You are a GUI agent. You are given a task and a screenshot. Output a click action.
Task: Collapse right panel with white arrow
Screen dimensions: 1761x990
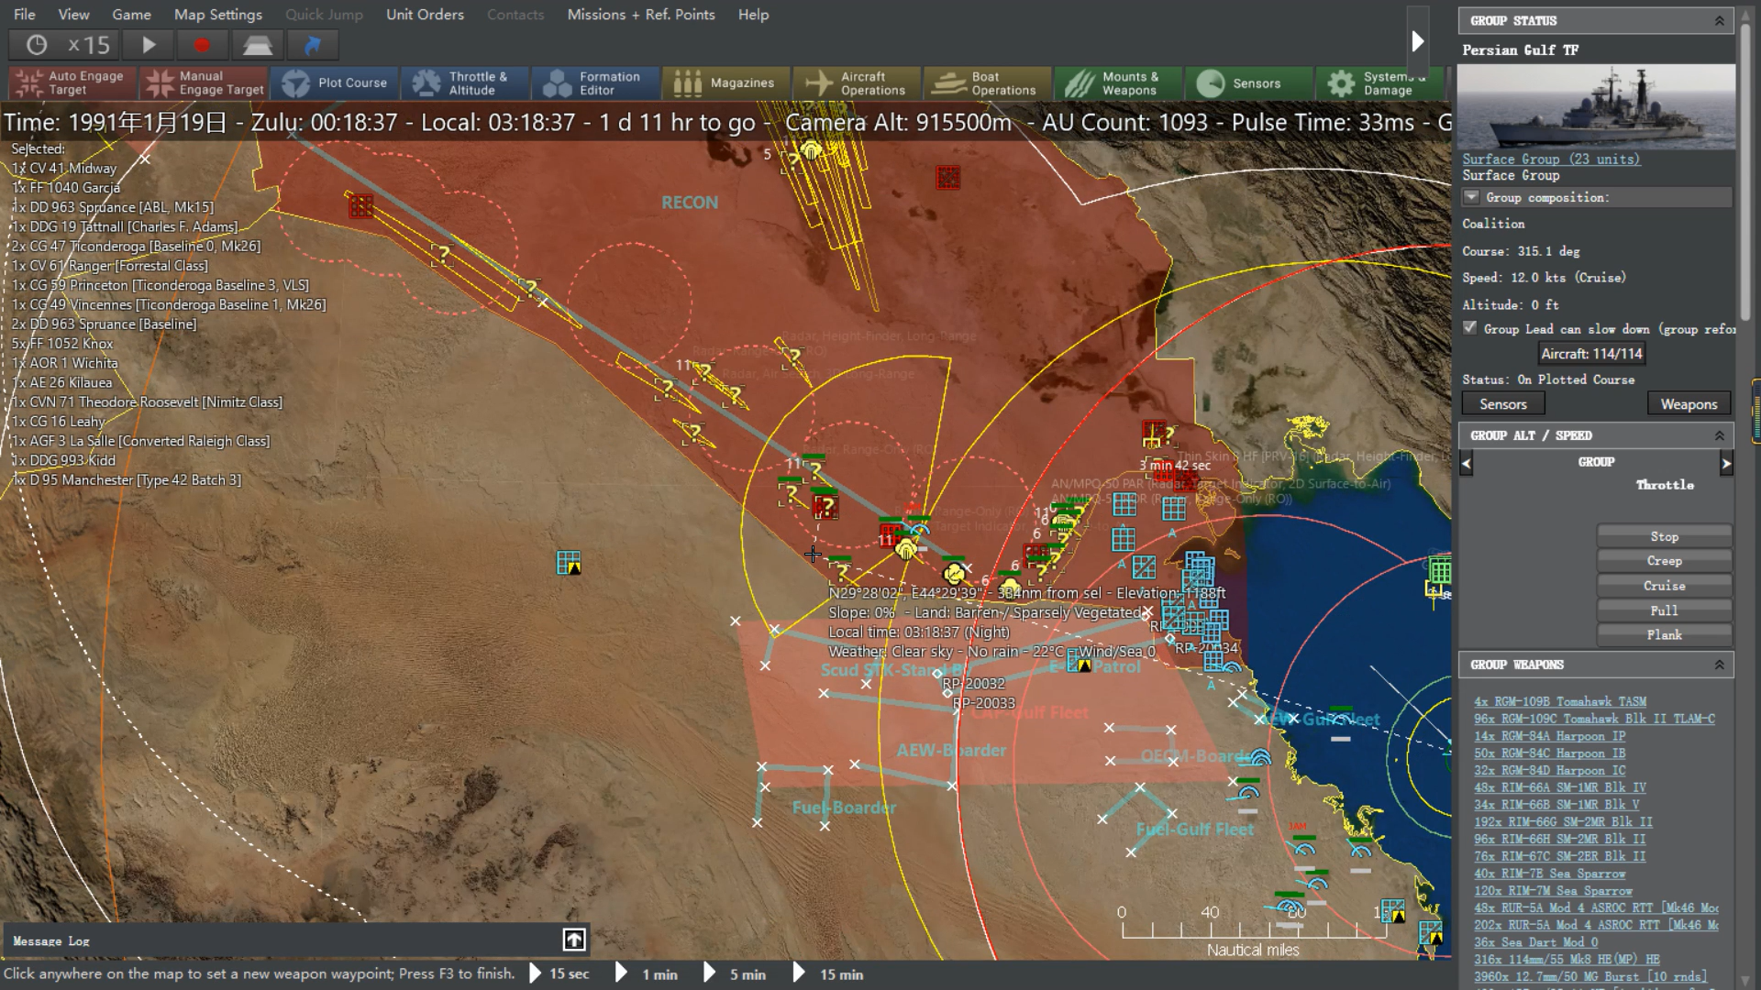point(1418,41)
